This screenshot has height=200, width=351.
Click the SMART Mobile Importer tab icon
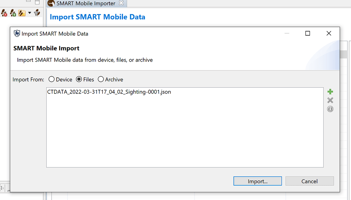tap(51, 3)
